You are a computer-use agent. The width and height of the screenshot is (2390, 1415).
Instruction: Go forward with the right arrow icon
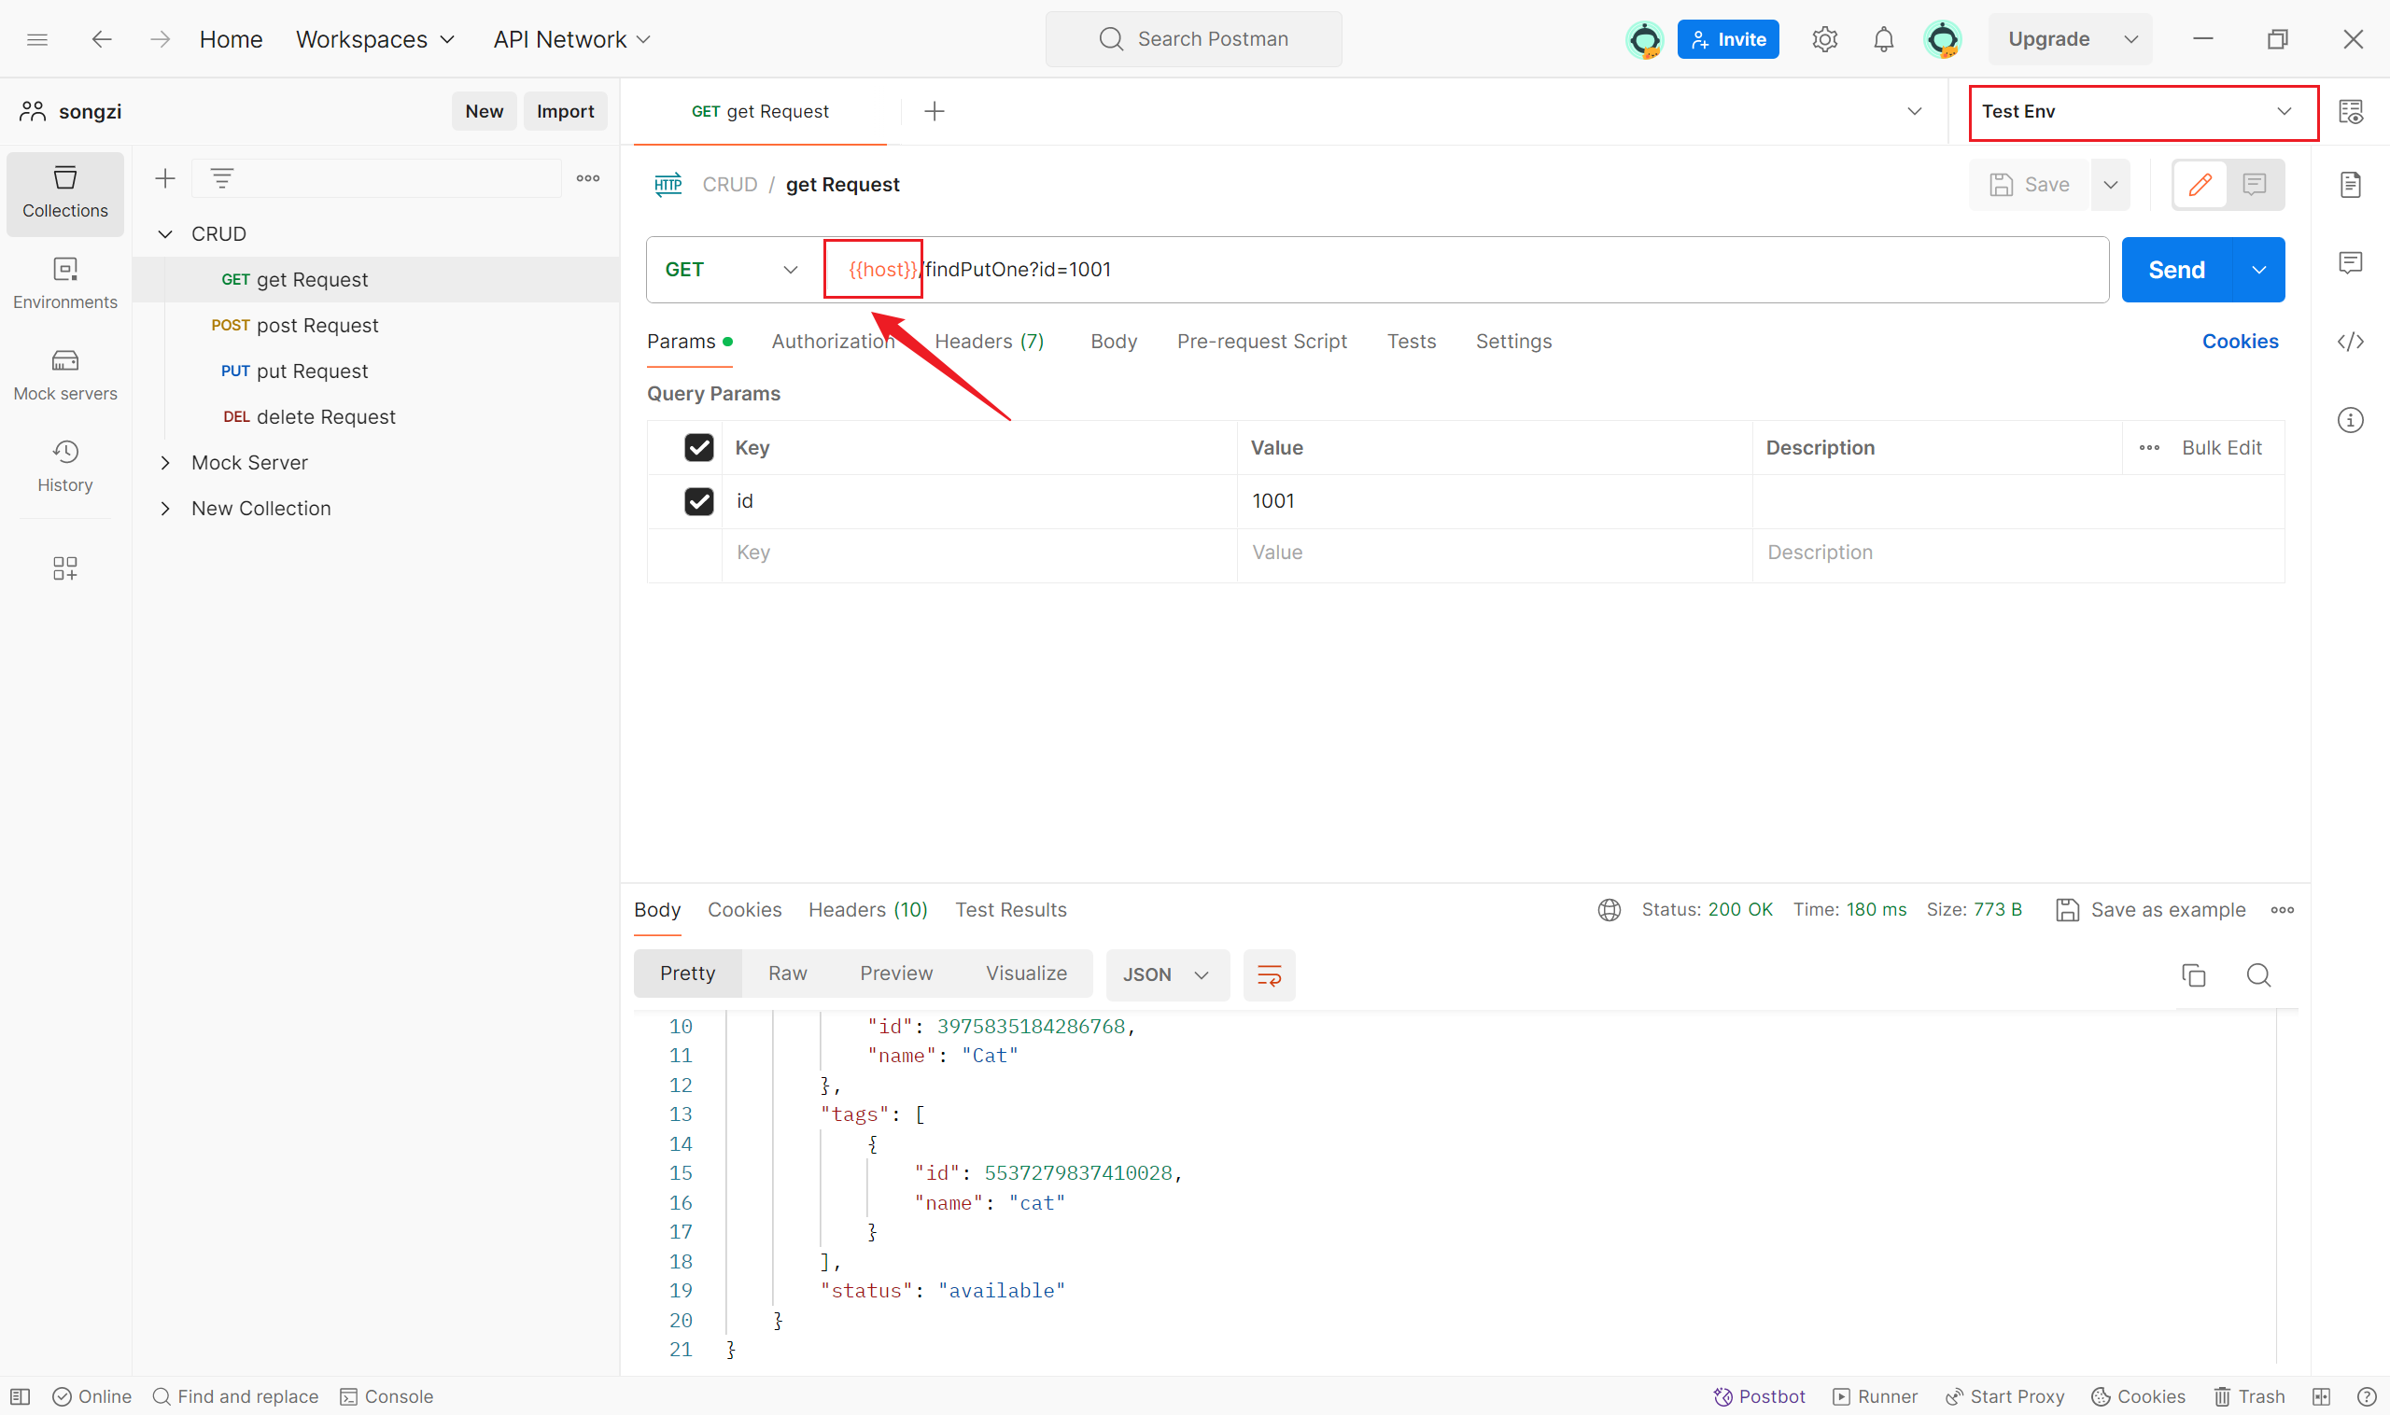point(161,39)
